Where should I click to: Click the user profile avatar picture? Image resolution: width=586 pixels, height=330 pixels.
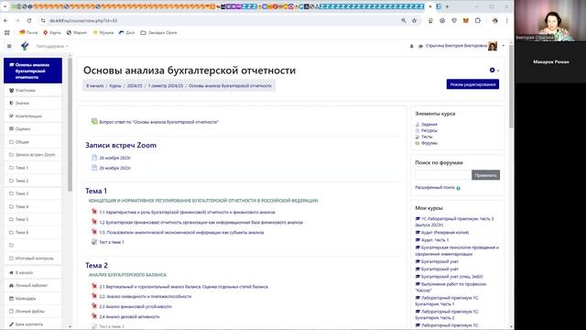pyautogui.click(x=493, y=46)
